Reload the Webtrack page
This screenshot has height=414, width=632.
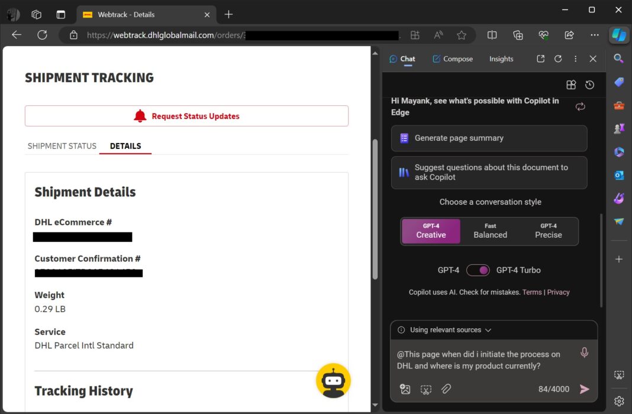coord(43,35)
